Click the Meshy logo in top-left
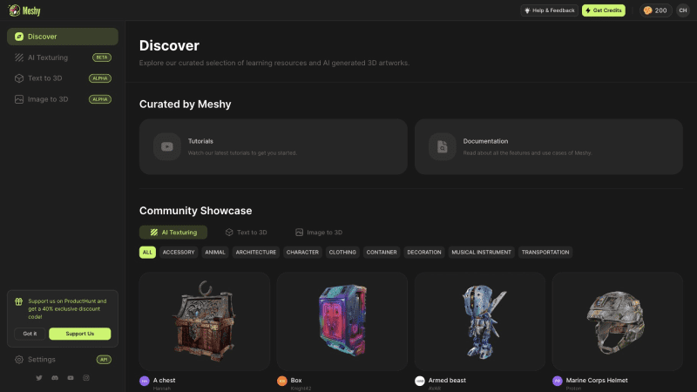Screen dimensions: 697x392 (x=25, y=10)
